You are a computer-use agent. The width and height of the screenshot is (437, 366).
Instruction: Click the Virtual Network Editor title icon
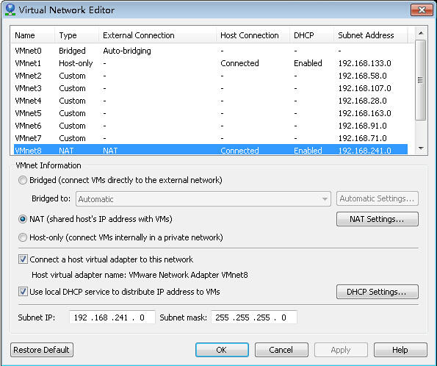click(10, 10)
